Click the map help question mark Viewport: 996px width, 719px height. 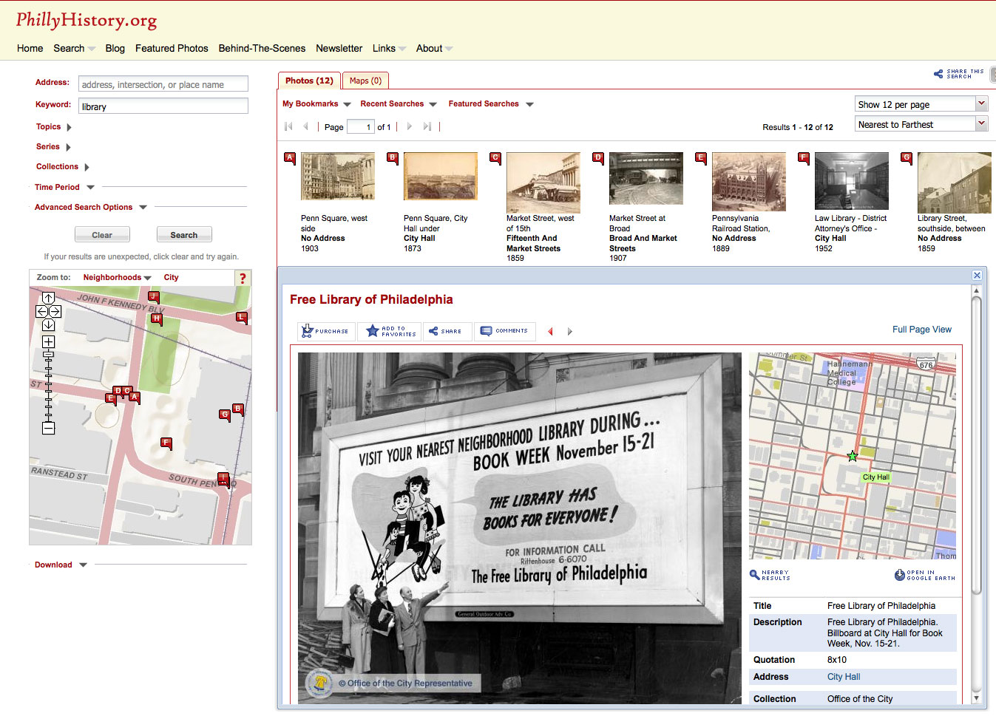(243, 278)
